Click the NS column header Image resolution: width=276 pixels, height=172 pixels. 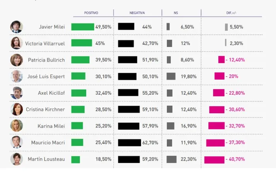click(176, 13)
